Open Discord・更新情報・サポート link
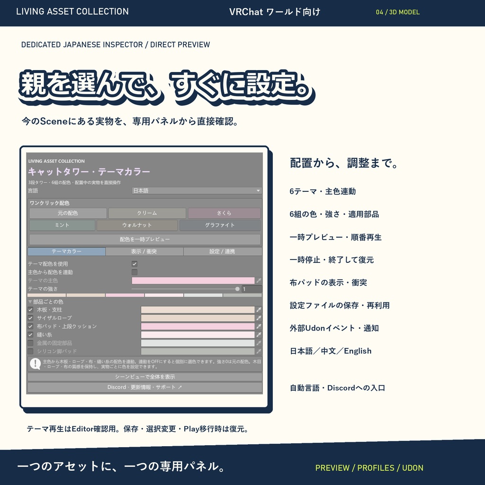This screenshot has height=485, width=485. coord(145,387)
